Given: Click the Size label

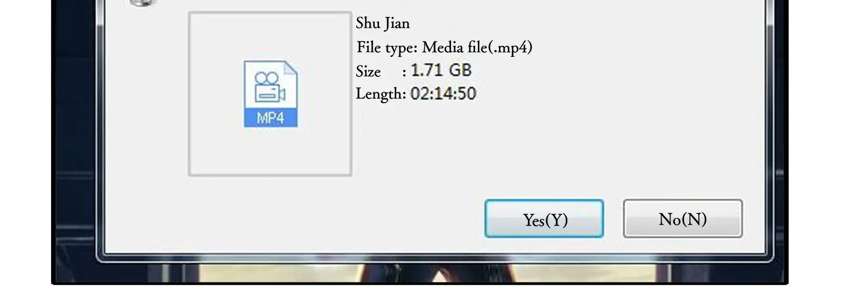Looking at the screenshot, I should (368, 71).
